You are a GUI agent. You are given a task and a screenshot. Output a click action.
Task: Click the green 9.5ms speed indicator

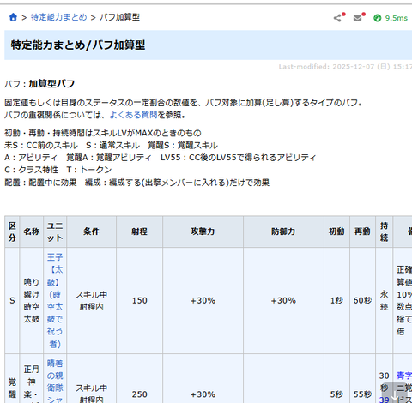pyautogui.click(x=391, y=18)
